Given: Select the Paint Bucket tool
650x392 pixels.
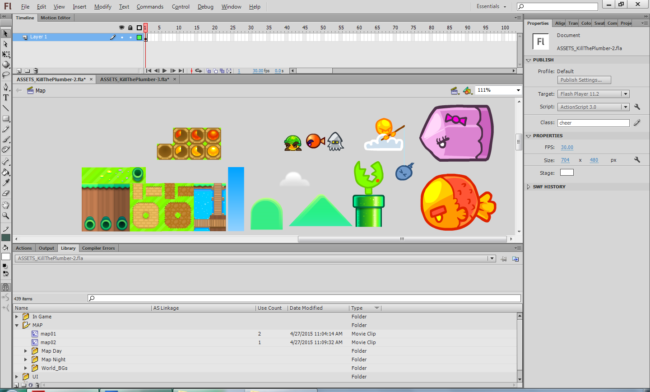Looking at the screenshot, I should tap(6, 172).
